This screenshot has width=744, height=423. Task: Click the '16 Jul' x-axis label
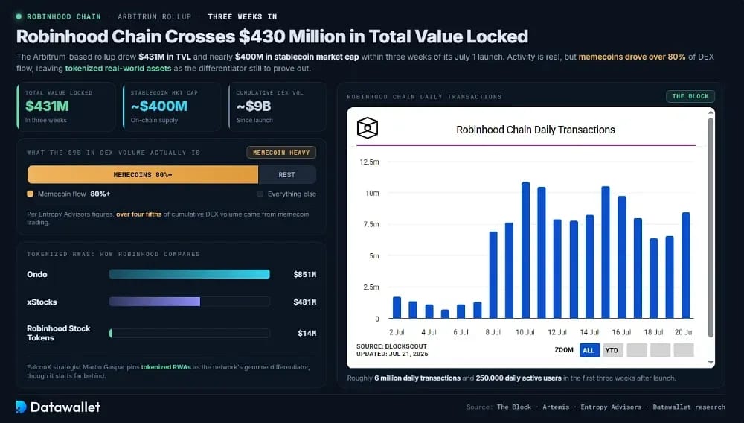click(x=621, y=332)
